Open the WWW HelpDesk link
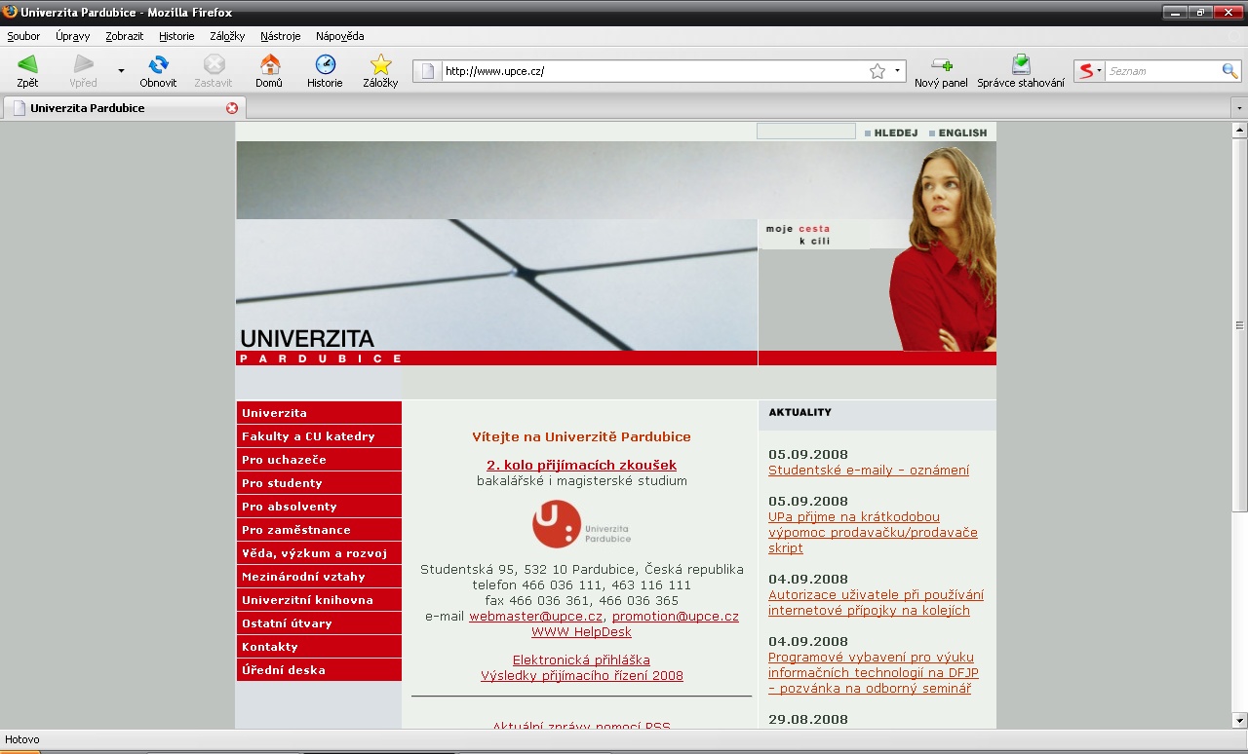Image resolution: width=1248 pixels, height=754 pixels. 581,632
